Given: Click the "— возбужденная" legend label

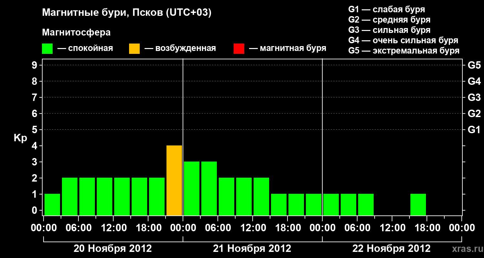Looking at the screenshot, I should (180, 49).
